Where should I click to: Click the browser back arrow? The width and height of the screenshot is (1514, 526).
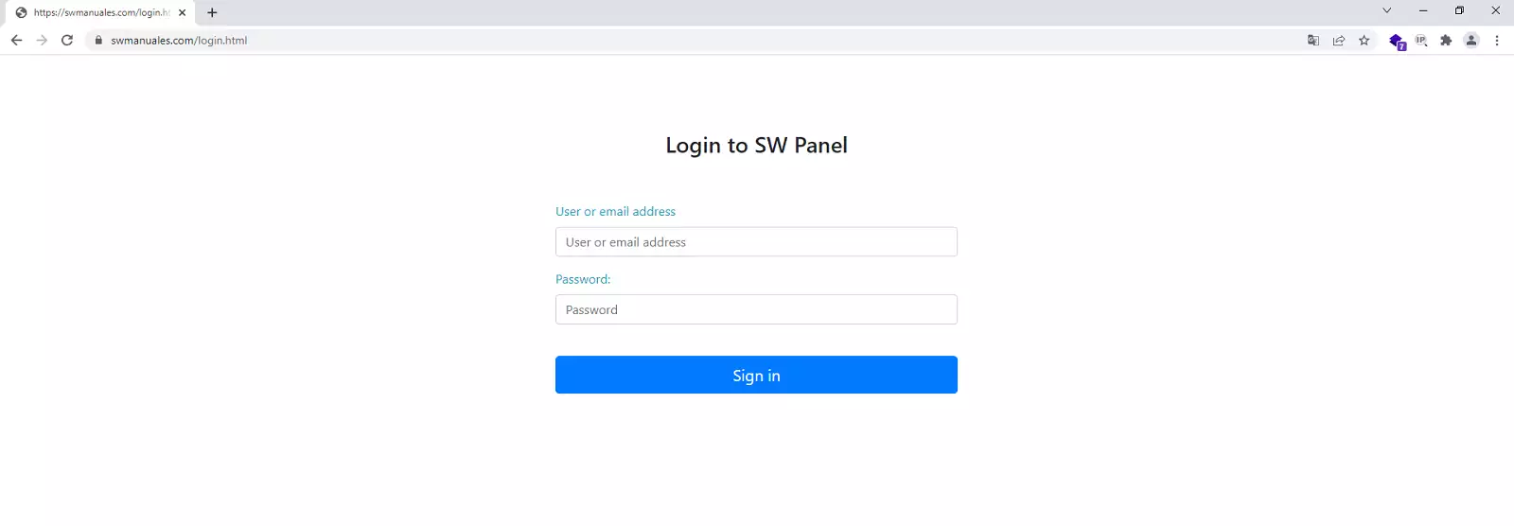point(16,41)
